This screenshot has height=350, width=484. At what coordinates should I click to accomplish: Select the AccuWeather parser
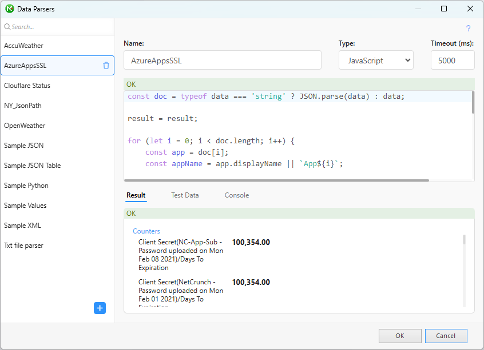57,46
